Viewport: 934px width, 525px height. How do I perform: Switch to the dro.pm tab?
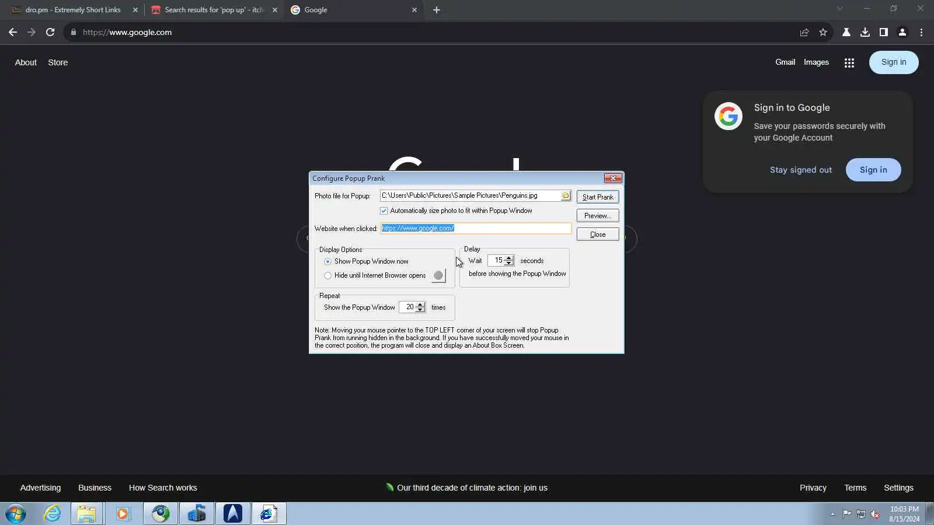[74, 10]
